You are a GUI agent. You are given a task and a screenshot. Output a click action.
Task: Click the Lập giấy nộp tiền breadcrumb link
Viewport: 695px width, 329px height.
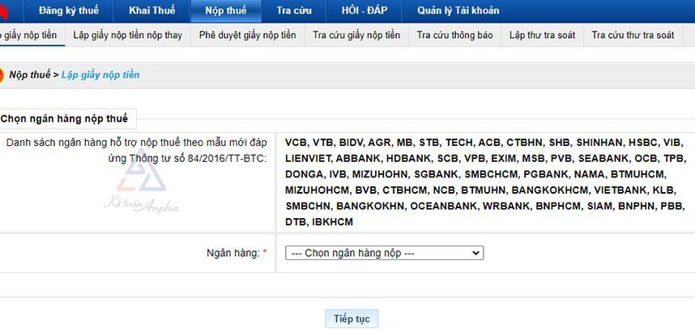coord(100,75)
